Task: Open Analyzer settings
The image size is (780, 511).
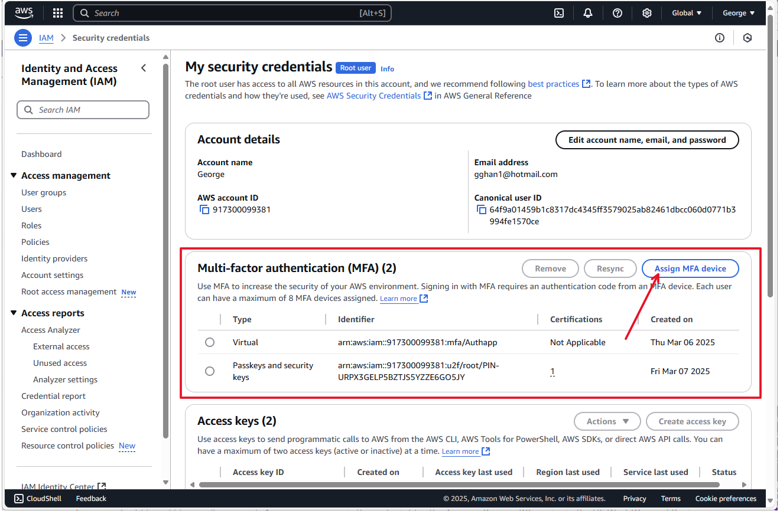Action: click(x=66, y=379)
